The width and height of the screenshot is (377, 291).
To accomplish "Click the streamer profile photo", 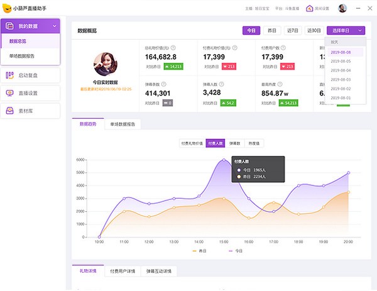I will point(106,65).
